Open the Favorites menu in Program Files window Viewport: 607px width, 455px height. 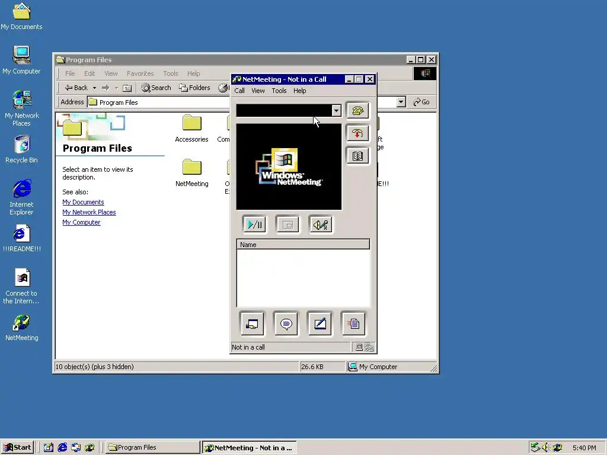point(140,73)
